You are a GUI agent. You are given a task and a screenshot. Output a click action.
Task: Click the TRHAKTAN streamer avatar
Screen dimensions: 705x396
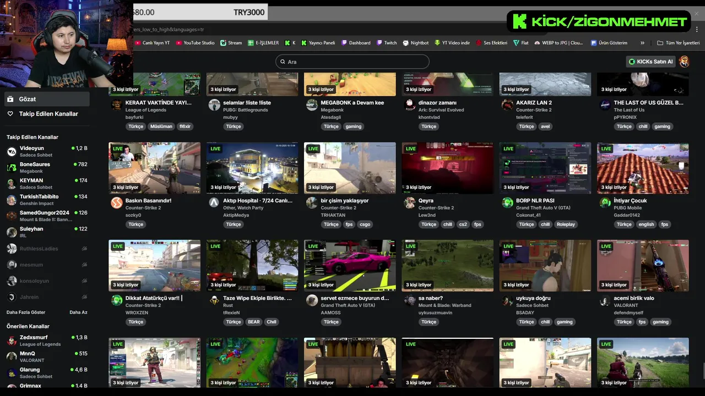312,203
